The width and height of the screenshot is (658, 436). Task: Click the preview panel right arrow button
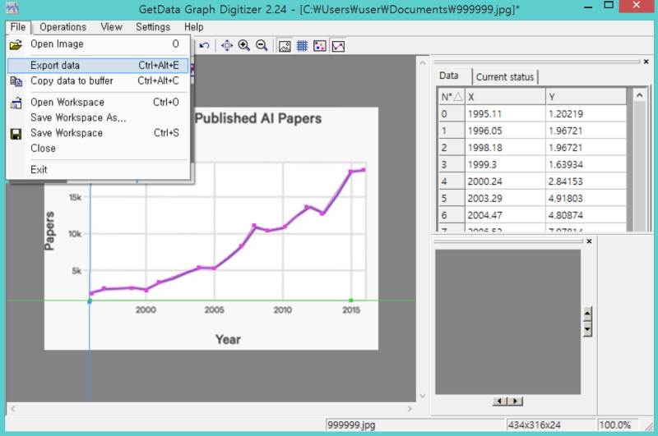[516, 402]
